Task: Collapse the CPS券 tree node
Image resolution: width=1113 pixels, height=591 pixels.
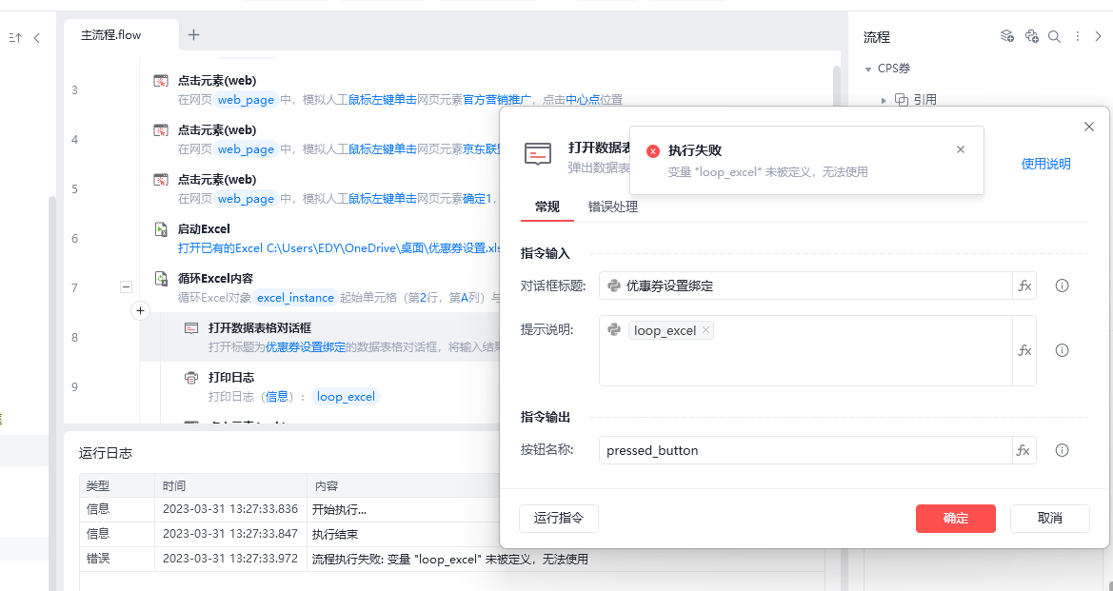Action: click(x=867, y=69)
